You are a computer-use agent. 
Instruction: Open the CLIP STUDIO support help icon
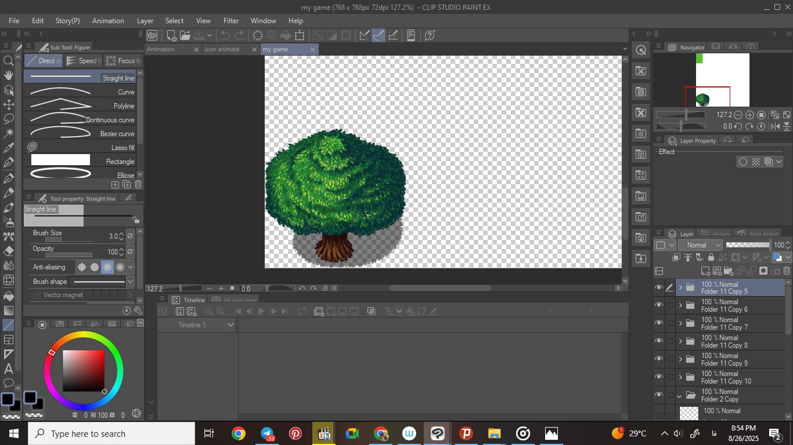430,35
